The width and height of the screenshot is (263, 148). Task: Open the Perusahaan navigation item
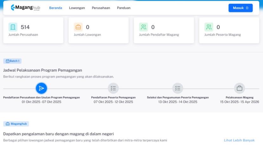[101, 8]
